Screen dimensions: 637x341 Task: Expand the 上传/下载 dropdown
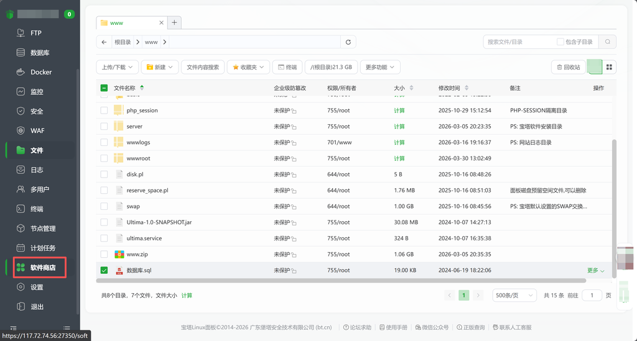click(116, 67)
